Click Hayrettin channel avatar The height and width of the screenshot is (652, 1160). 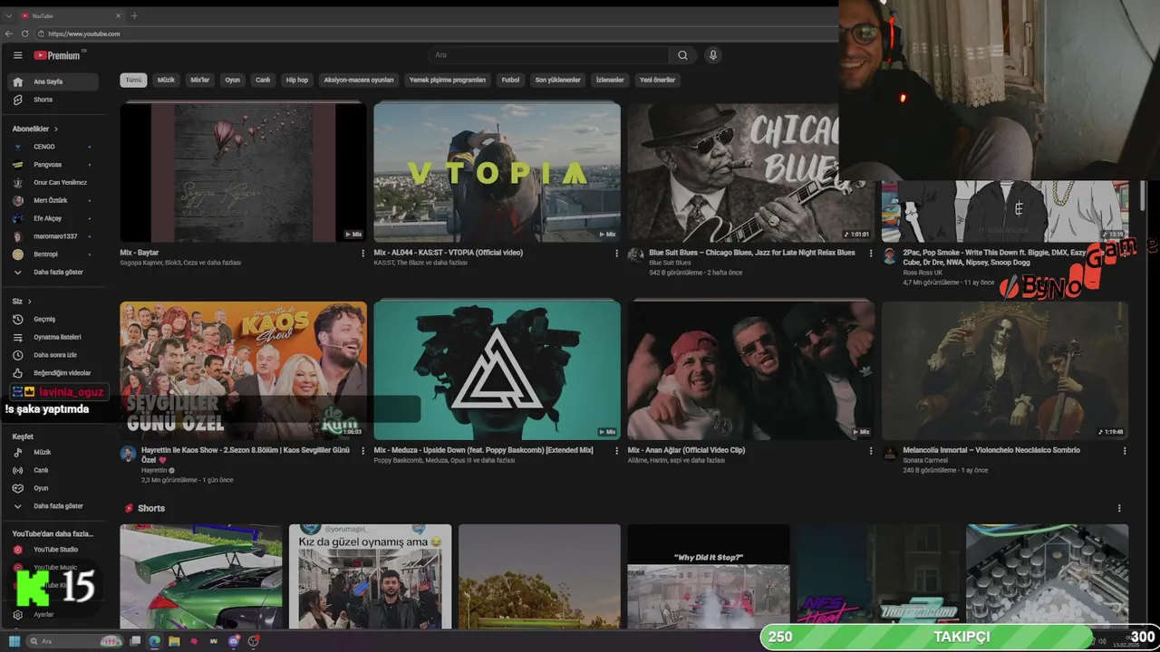(128, 453)
